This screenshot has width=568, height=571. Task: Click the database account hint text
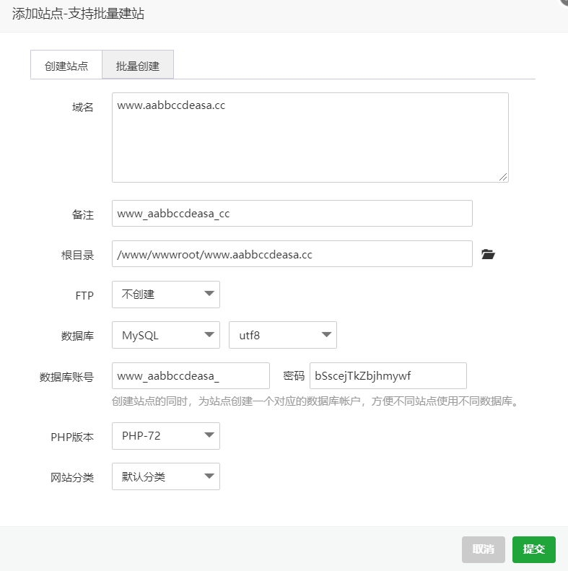pyautogui.click(x=315, y=401)
